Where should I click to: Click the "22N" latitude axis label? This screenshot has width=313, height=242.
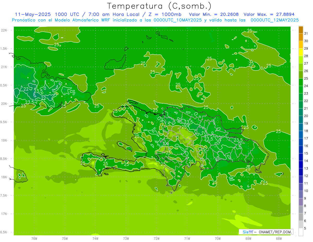pyautogui.click(x=4, y=30)
